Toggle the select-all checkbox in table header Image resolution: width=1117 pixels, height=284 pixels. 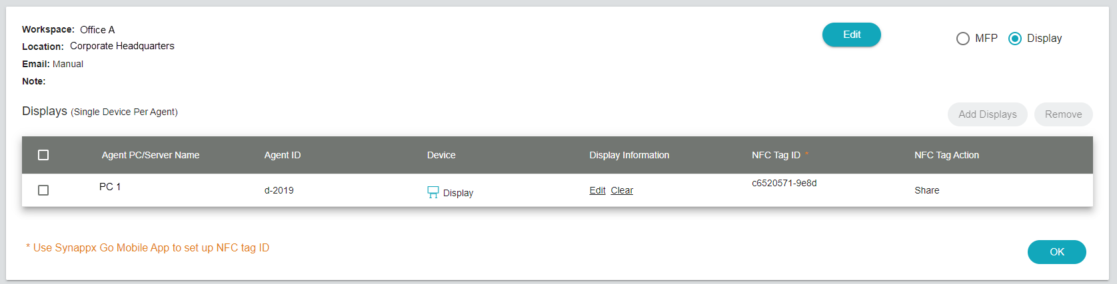(x=43, y=155)
